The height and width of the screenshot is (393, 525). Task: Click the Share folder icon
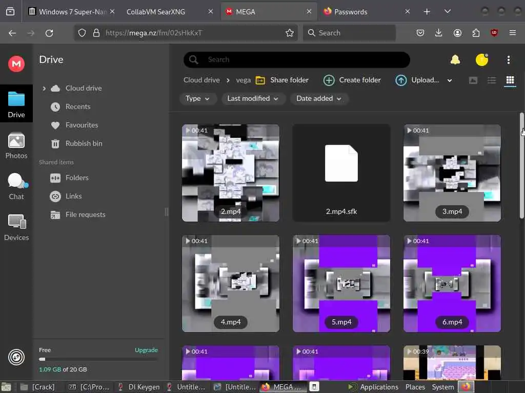(260, 80)
